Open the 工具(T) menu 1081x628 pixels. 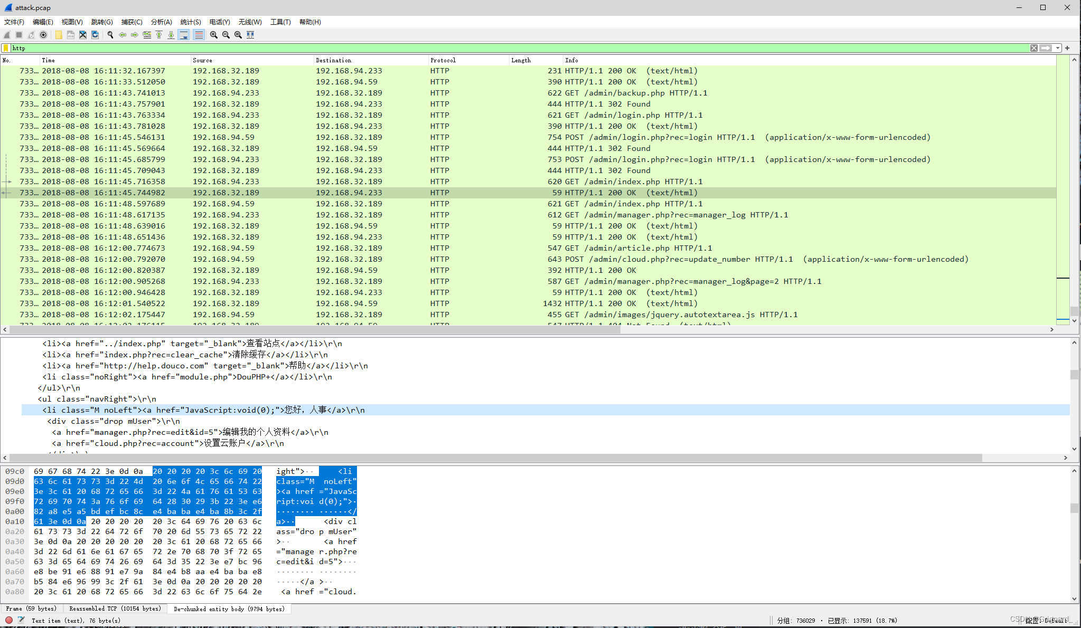[x=280, y=22]
